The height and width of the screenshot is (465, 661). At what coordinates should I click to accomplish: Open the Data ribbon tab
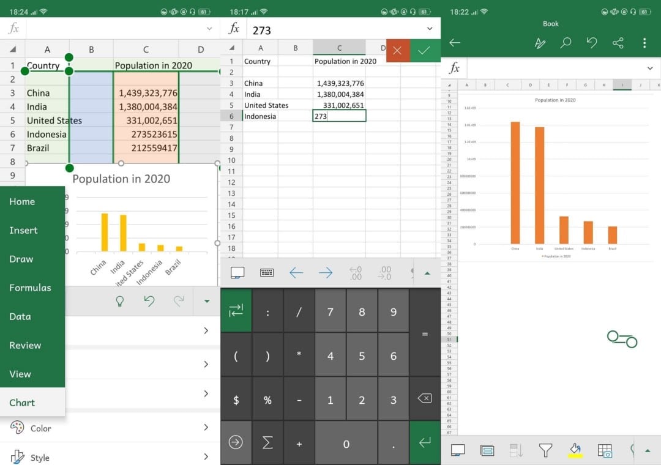tap(20, 316)
